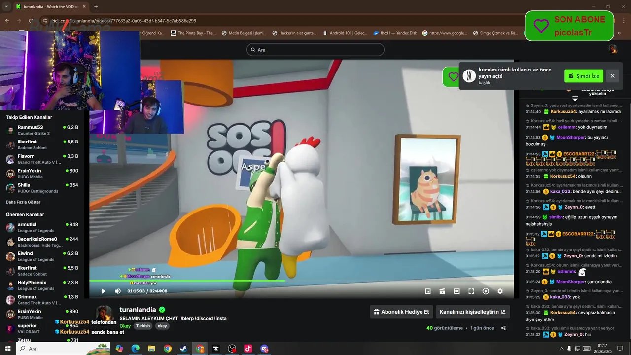Open fhcd1 Yandex.Disk bookmark
631x355 pixels.
(395, 33)
